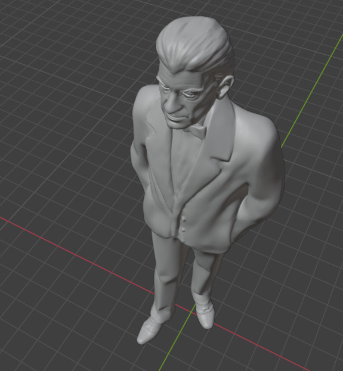Select the suited man 3D model

pos(206,180)
